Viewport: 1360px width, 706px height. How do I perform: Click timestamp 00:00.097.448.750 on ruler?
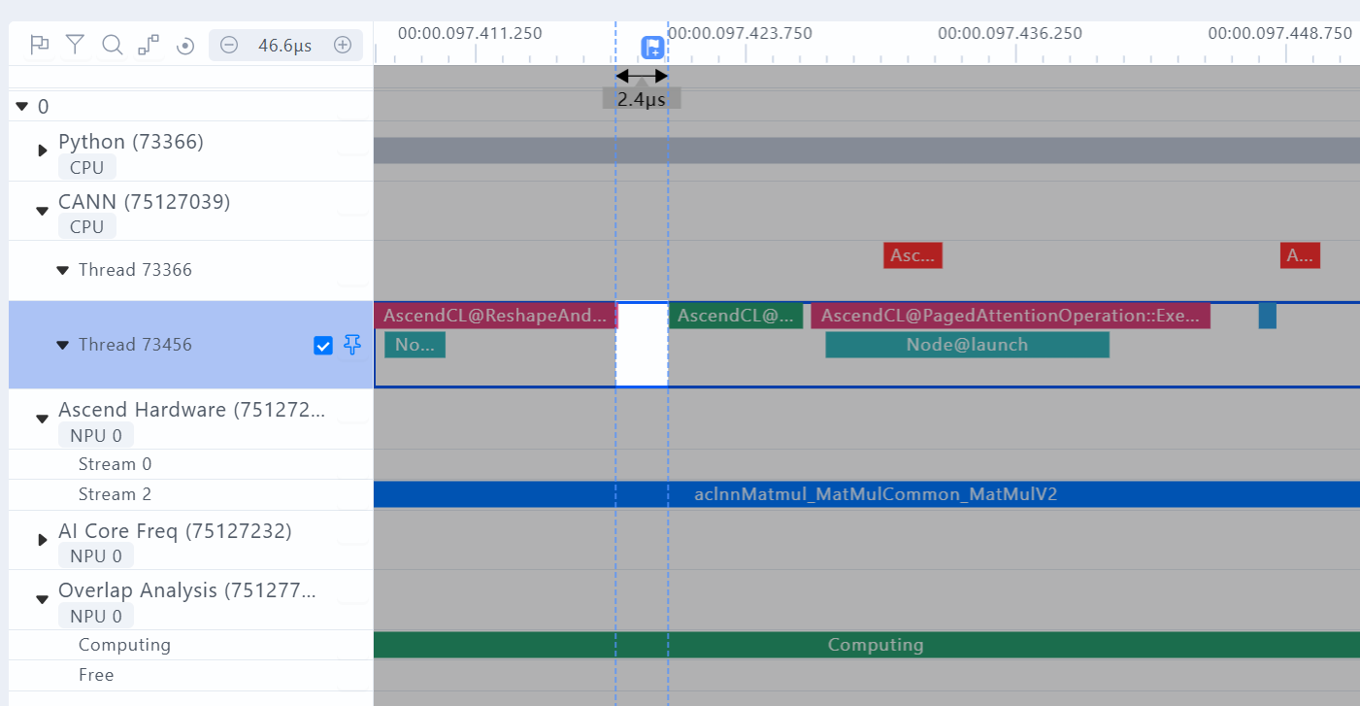[x=1280, y=33]
